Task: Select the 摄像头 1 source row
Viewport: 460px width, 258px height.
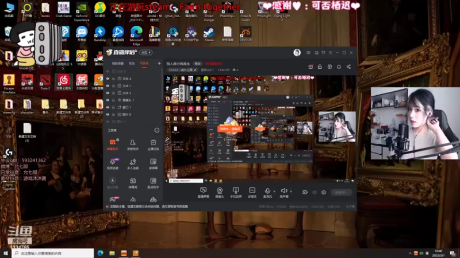Action: point(133,100)
